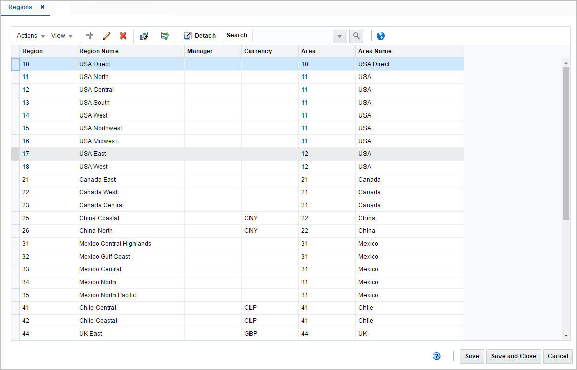Select the 'Mexico Central Highlands' row
Image resolution: width=577 pixels, height=370 pixels.
pos(237,243)
